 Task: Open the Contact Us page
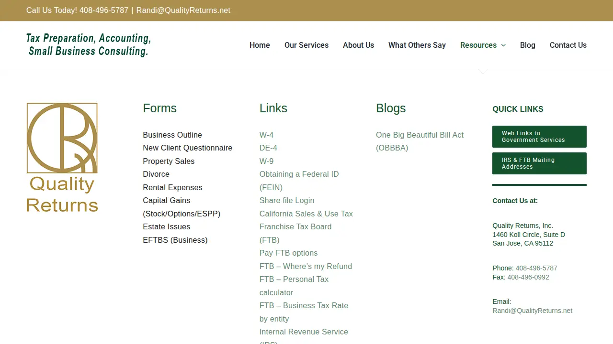tap(568, 45)
